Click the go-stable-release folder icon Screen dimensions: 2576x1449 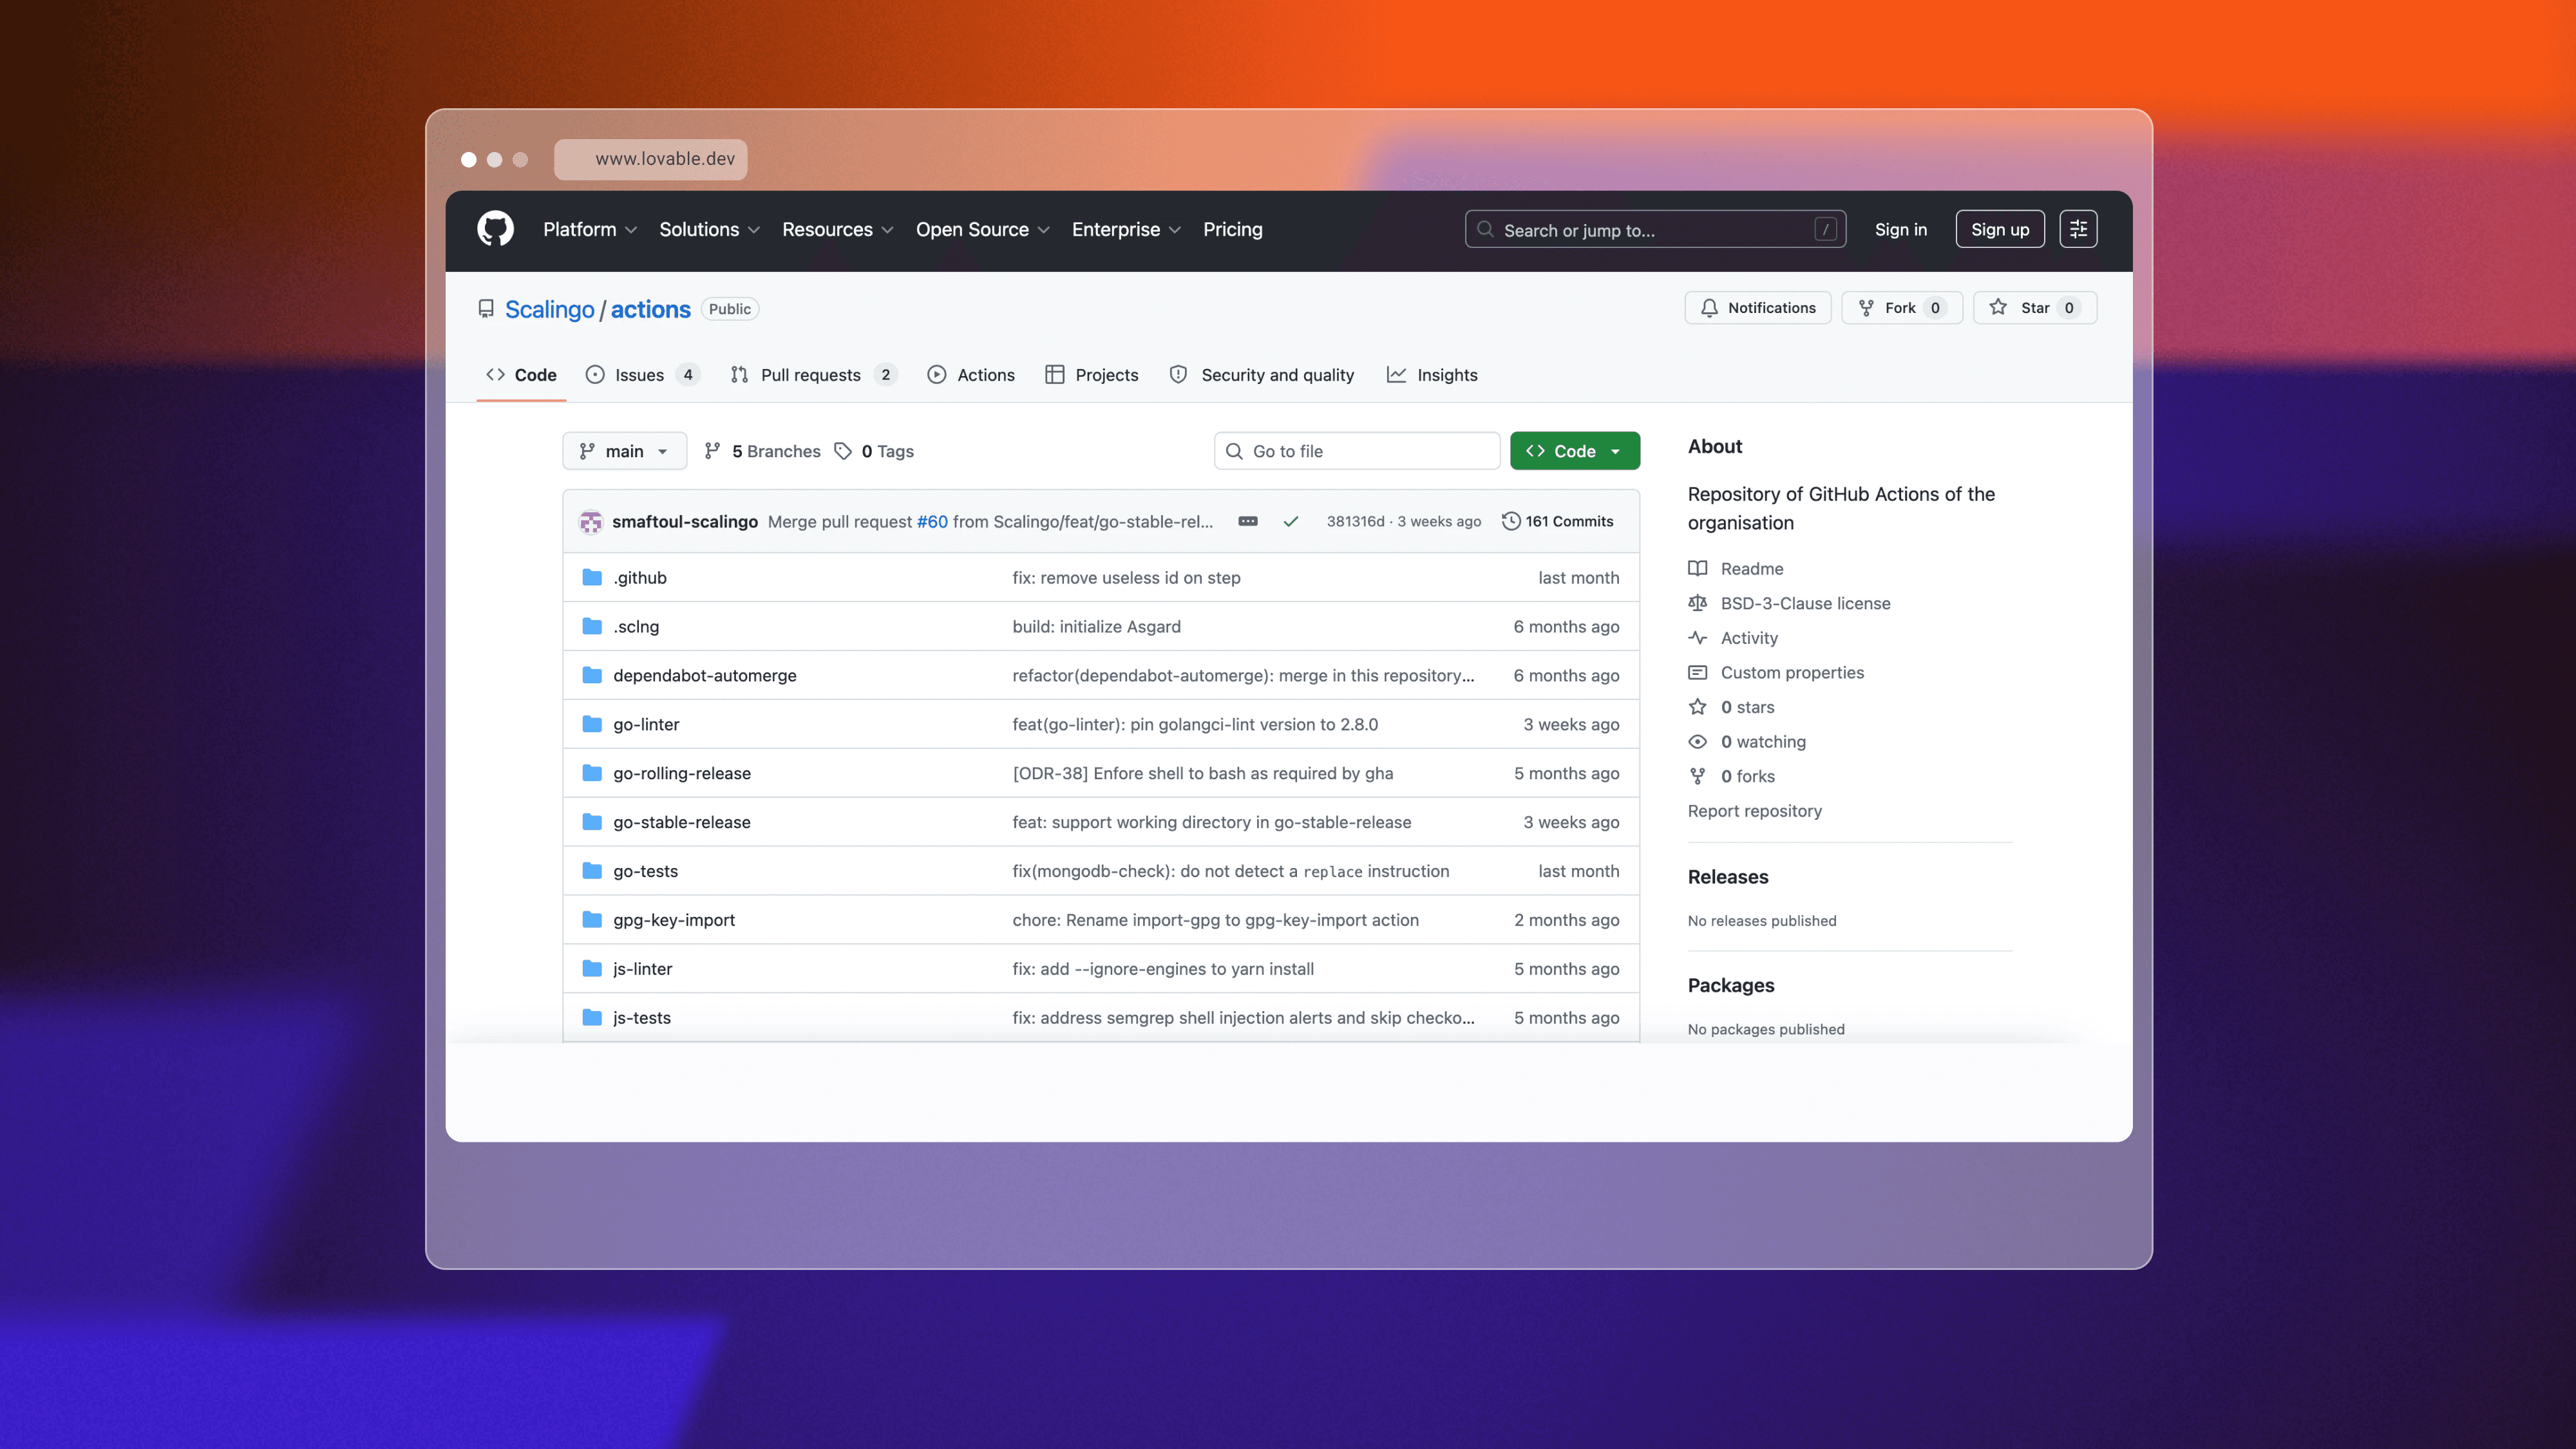tap(592, 822)
